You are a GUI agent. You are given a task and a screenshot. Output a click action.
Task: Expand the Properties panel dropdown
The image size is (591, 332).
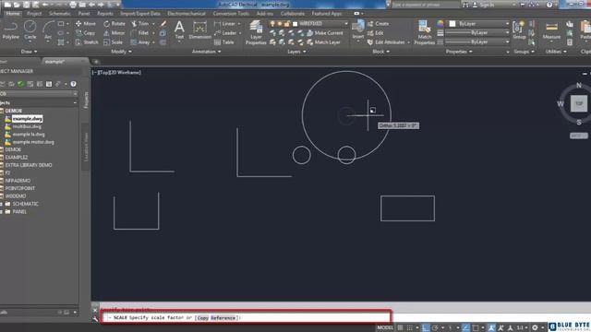[x=459, y=52]
